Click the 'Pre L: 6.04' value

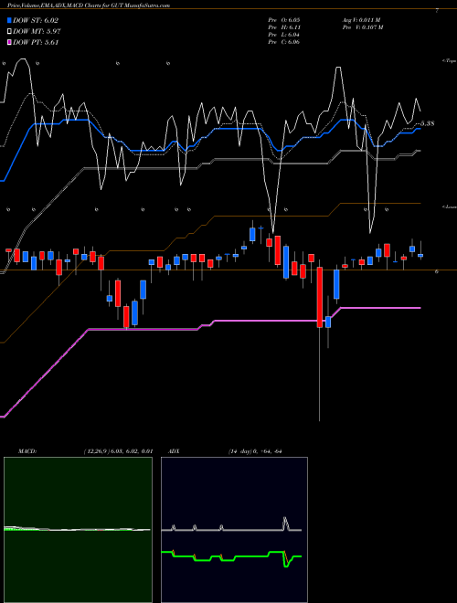pos(284,34)
